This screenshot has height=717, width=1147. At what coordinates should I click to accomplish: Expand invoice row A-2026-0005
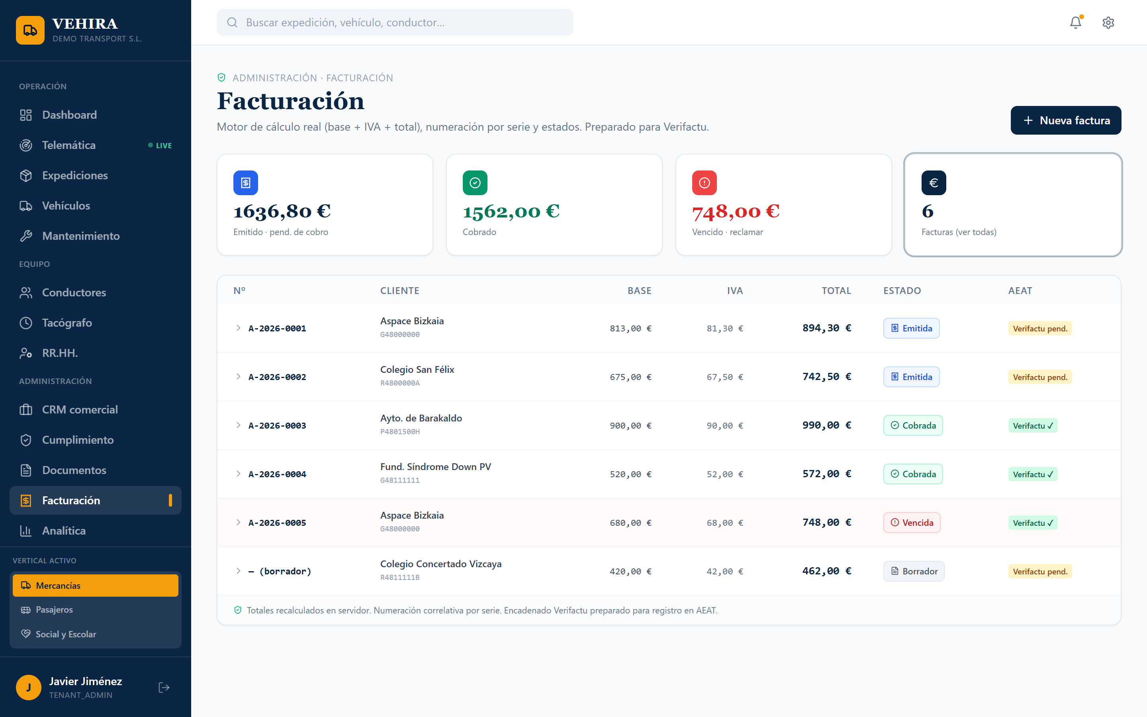tap(239, 522)
